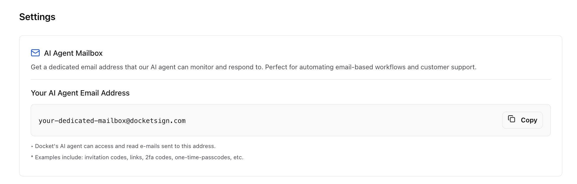This screenshot has height=184, width=577.
Task: Click the examples note mentioning 2fa codes
Action: tap(137, 157)
